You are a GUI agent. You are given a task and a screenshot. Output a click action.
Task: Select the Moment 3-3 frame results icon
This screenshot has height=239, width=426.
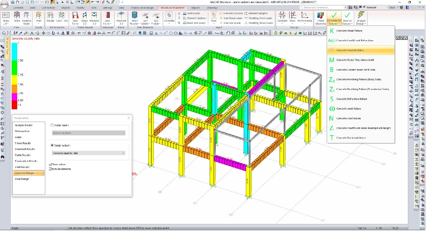coord(94,18)
